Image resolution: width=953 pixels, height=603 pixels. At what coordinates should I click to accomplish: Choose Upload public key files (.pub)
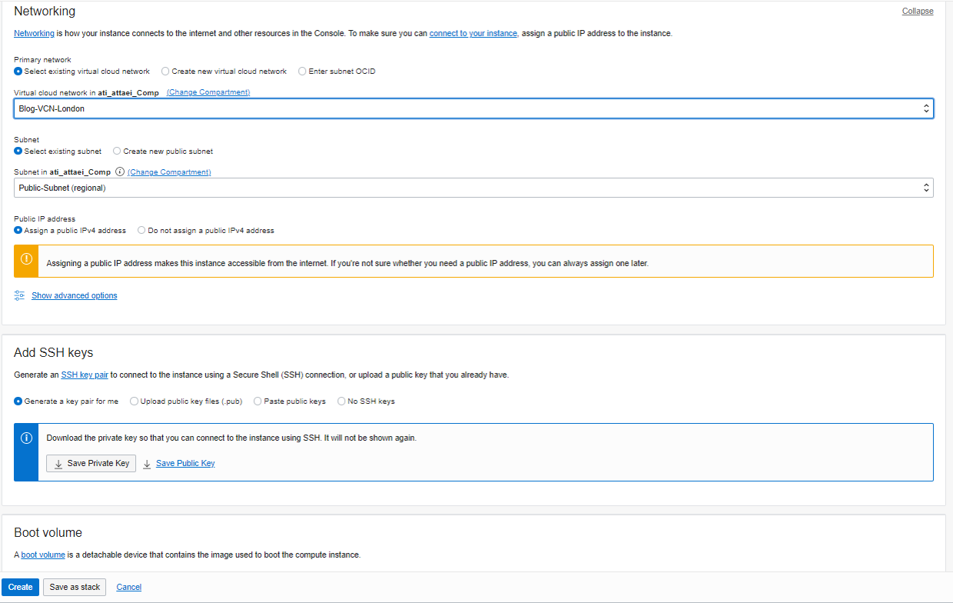[x=134, y=401]
